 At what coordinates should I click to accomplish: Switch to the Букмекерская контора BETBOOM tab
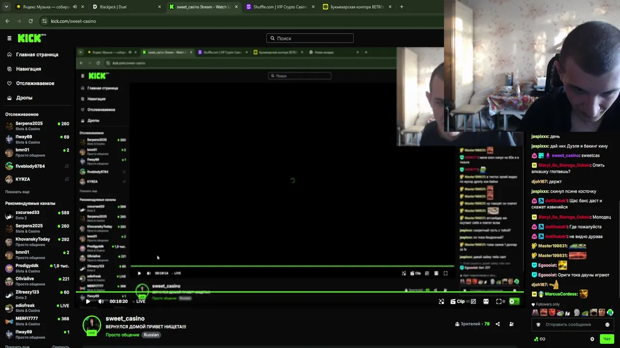coord(357,7)
